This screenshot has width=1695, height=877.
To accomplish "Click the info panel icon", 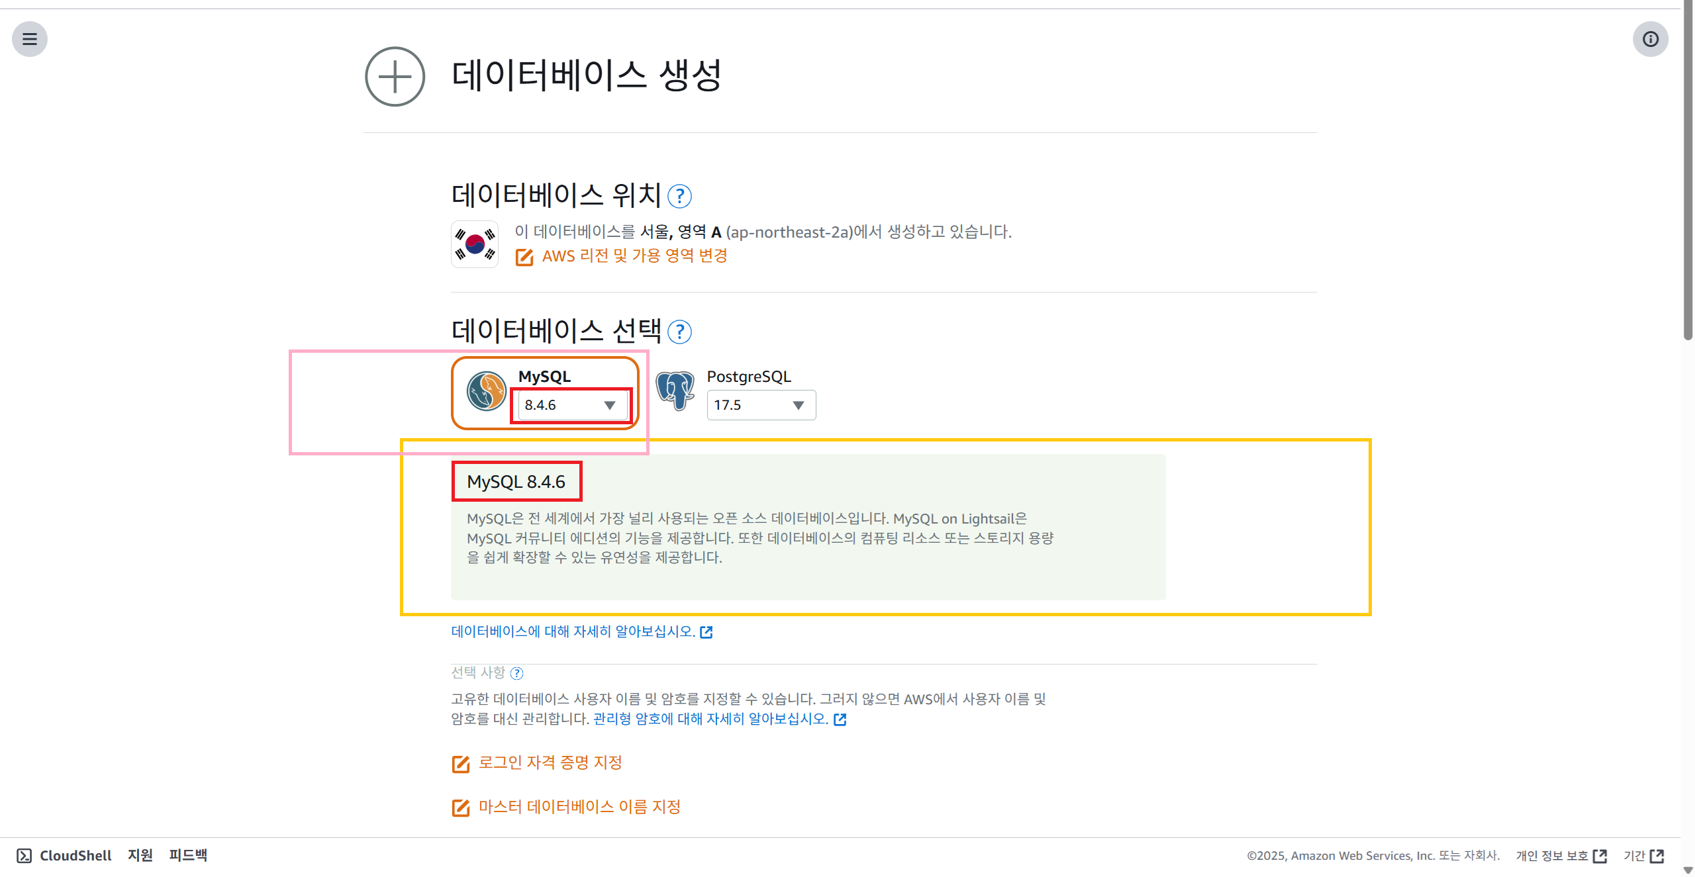I will coord(1650,39).
